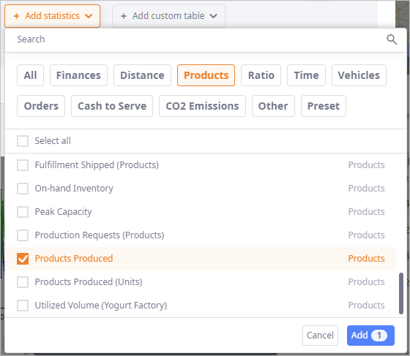Click the statistics list scrollbar thumb
This screenshot has height=356, width=410.
pos(401,293)
